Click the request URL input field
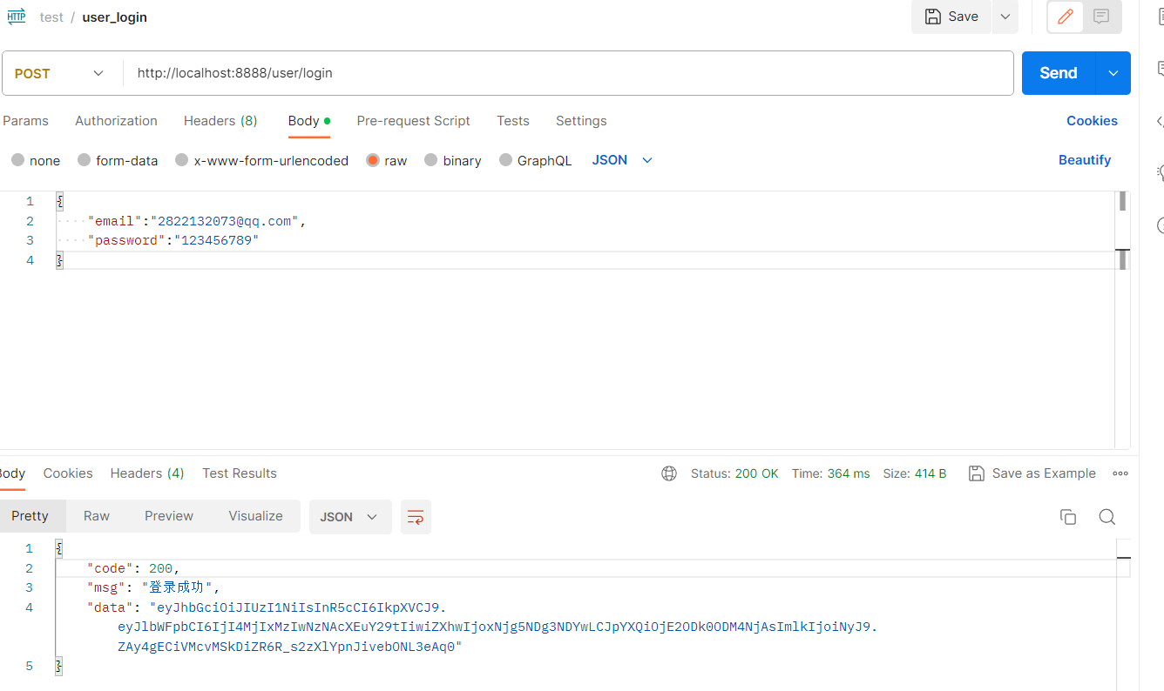 pyautogui.click(x=568, y=73)
